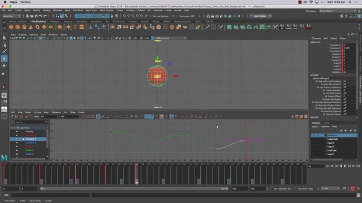Click the Open Scene folder icon
Image resolution: width=362 pixels, height=203 pixels.
(x=32, y=16)
